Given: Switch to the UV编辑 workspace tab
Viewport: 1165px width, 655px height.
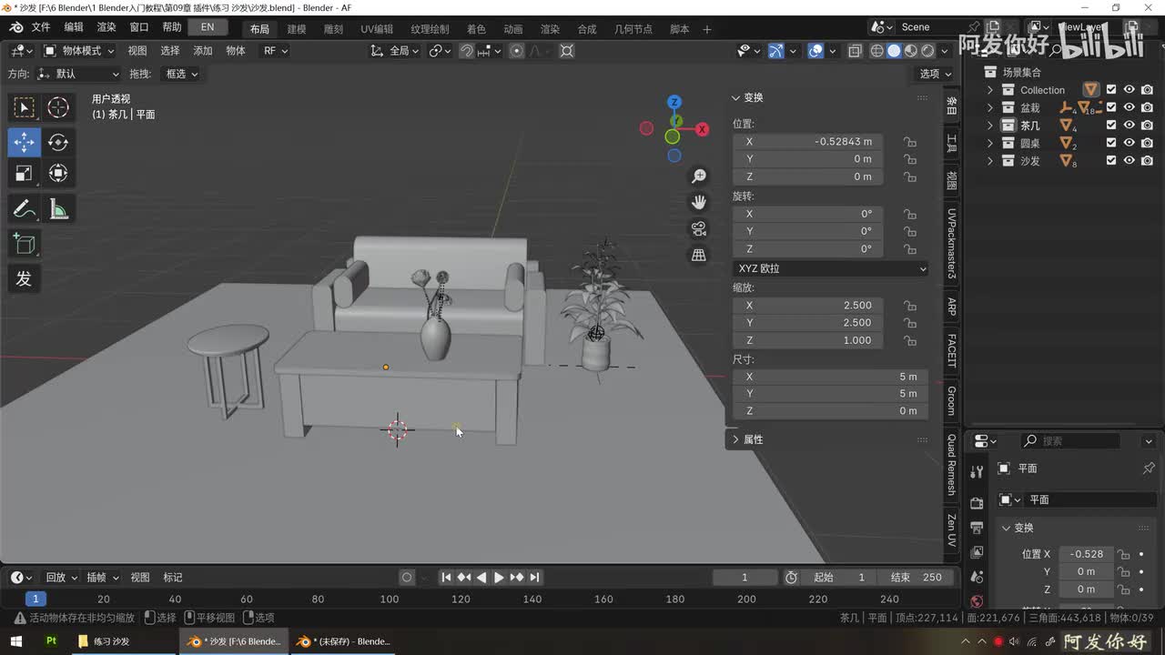Looking at the screenshot, I should 377,29.
